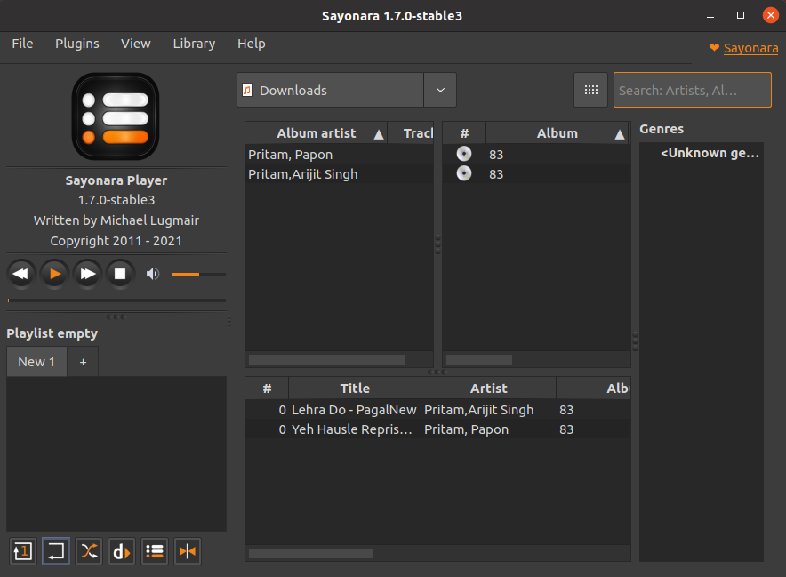Toggle repeat-one playlist mode icon
This screenshot has width=786, height=577.
[x=22, y=551]
